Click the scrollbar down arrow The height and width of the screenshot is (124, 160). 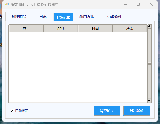click(x=150, y=101)
